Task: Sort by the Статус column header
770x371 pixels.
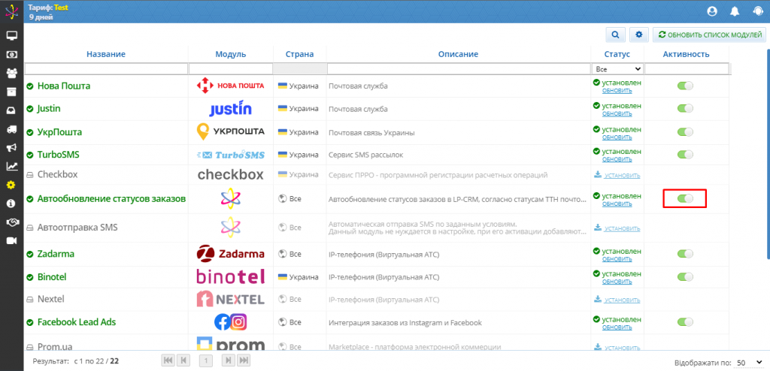Action: pos(617,54)
